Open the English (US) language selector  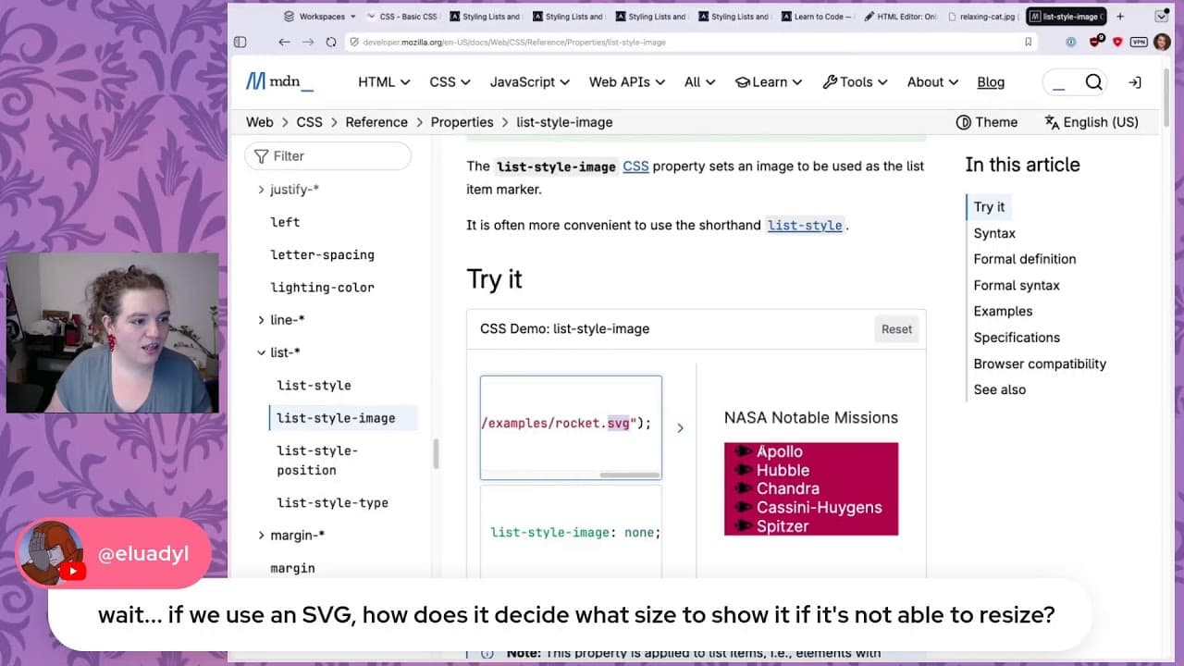click(1091, 122)
